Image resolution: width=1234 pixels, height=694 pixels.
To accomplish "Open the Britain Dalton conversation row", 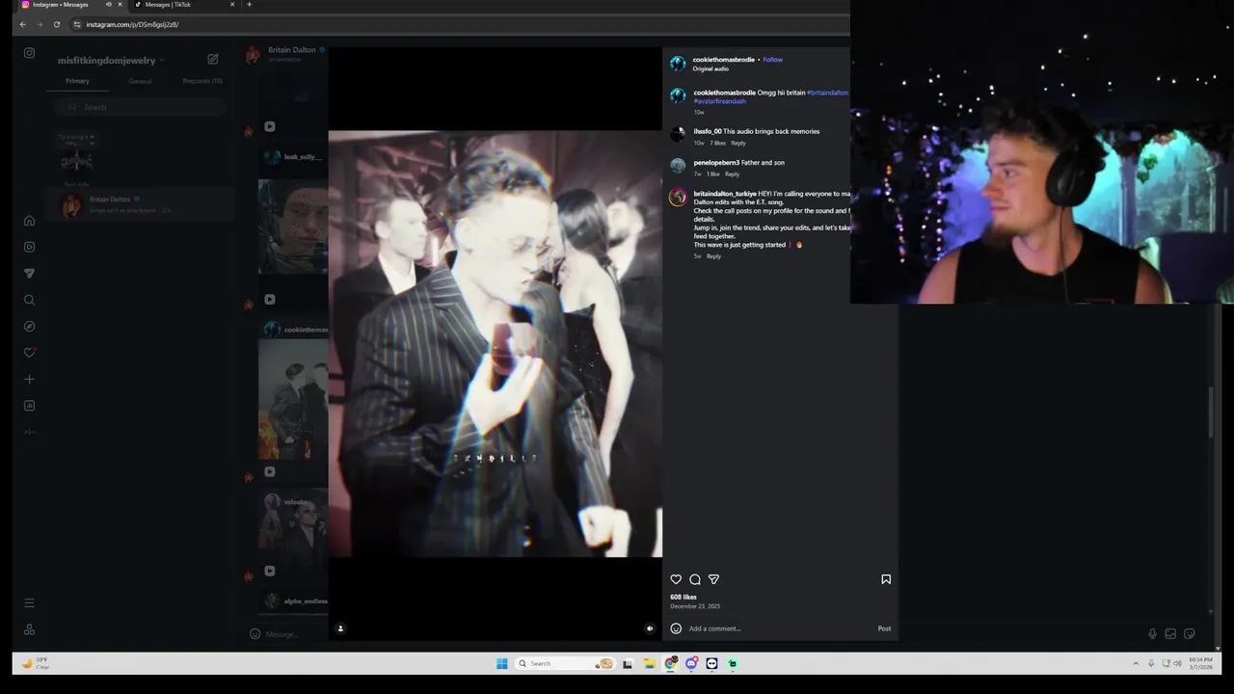I will click(141, 204).
